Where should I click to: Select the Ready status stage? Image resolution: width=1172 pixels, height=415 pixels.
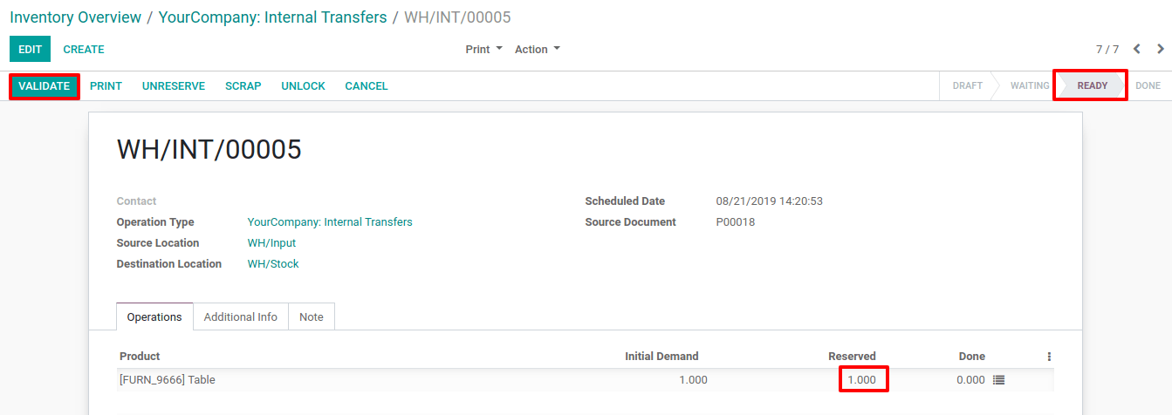(1092, 85)
